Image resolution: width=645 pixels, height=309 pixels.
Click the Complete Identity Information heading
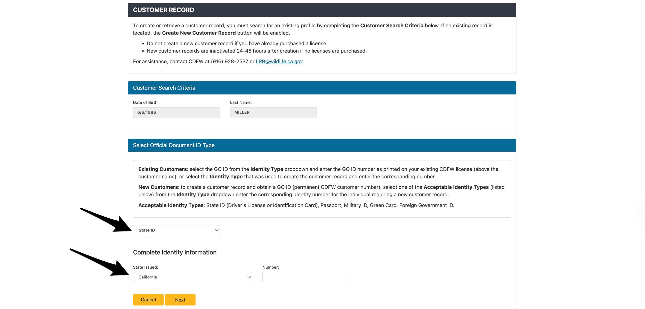point(175,252)
